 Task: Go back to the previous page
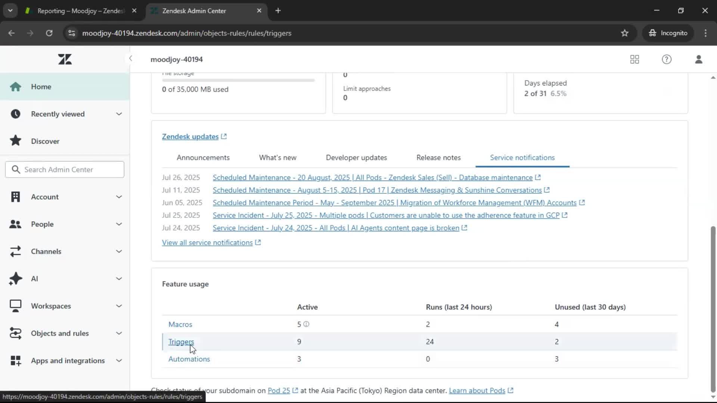(x=12, y=33)
